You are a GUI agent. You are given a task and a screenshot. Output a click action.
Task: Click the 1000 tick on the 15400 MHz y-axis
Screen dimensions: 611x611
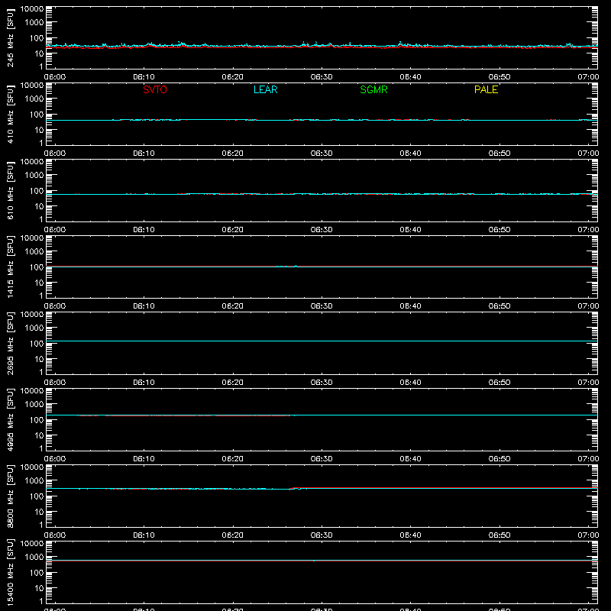[x=34, y=558]
